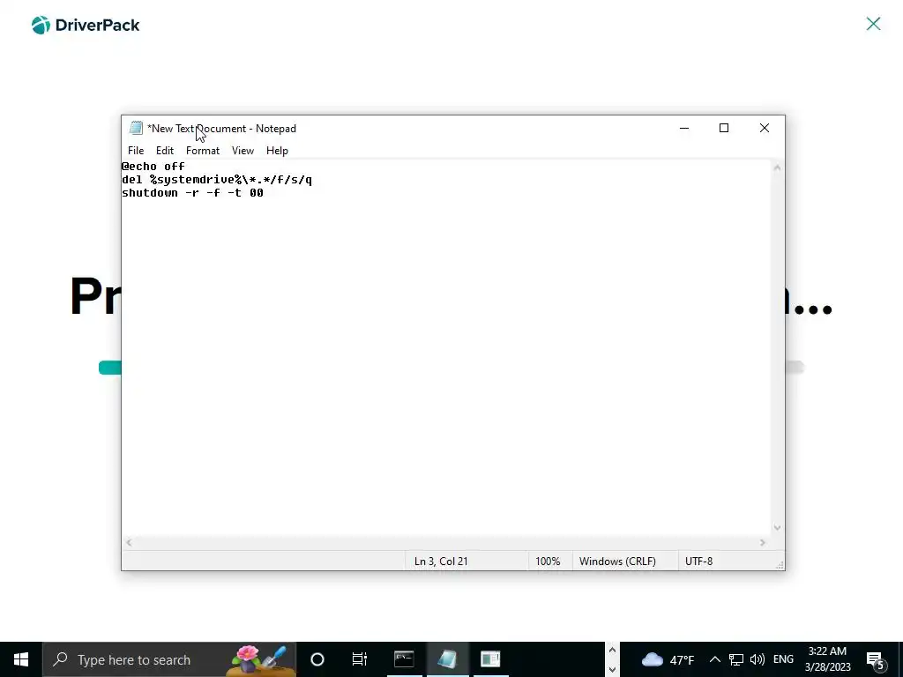The image size is (903, 677).
Task: Open the Format menu in Notepad
Action: pos(203,150)
